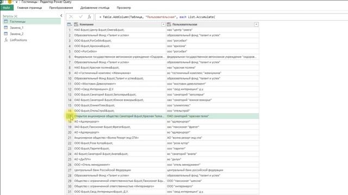Select cell 'ооо "аризона"'
348x195 pixels.
[213, 46]
